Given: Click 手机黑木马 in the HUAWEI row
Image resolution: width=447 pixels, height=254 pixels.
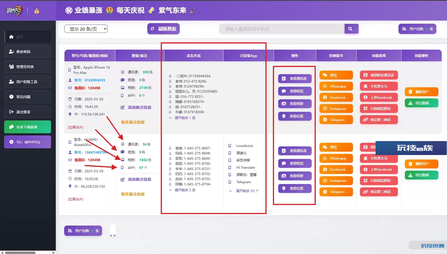Looking at the screenshot, I should click(x=379, y=158).
